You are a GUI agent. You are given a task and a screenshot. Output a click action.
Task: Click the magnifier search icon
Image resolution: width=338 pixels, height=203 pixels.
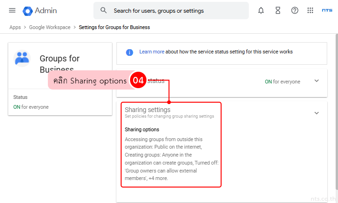click(104, 10)
